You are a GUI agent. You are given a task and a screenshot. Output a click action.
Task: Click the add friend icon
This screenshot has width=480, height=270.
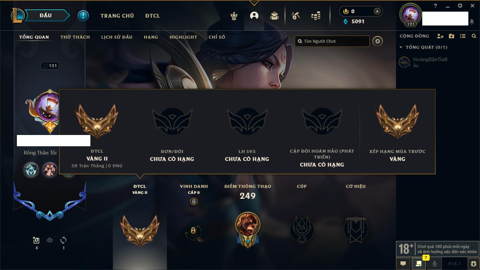(x=440, y=36)
